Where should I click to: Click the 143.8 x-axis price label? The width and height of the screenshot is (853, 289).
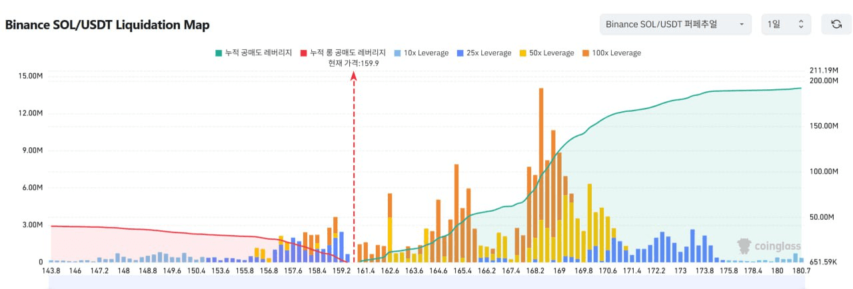click(x=51, y=271)
